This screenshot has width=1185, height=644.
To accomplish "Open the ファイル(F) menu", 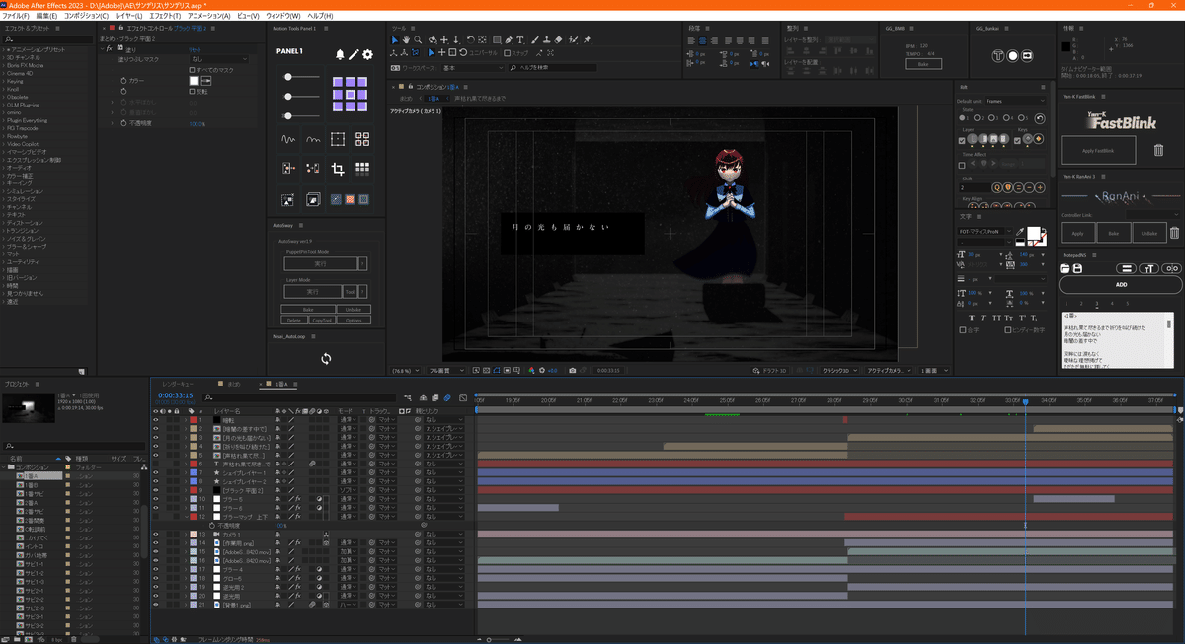I will tap(16, 17).
